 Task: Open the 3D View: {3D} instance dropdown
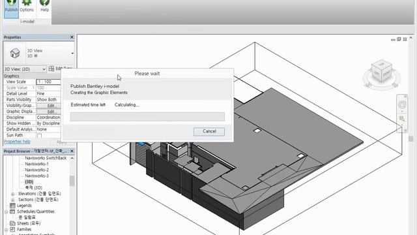click(x=25, y=69)
